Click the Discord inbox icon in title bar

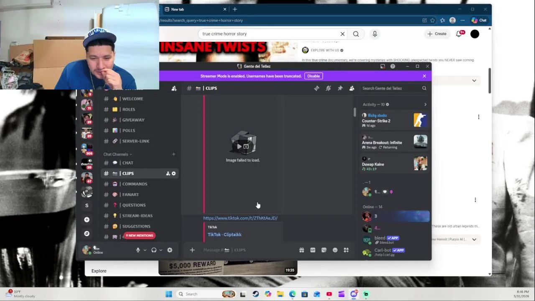pos(382,66)
